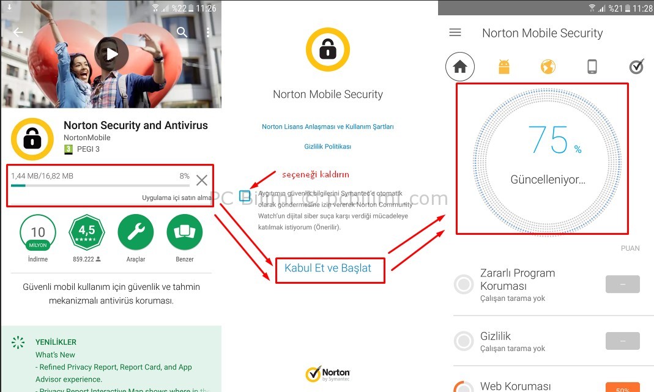The image size is (654, 392).
Task: Tap the PUAN column label
Action: pyautogui.click(x=630, y=248)
